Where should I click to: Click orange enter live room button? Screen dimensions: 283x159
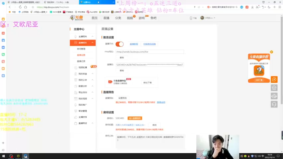click(135, 118)
